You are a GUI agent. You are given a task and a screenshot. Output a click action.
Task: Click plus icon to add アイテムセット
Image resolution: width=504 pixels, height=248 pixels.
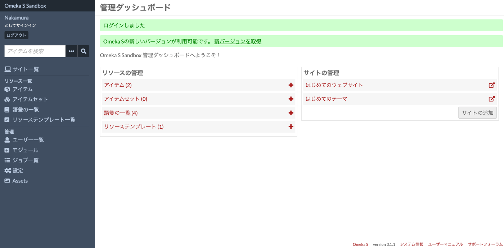pos(291,99)
